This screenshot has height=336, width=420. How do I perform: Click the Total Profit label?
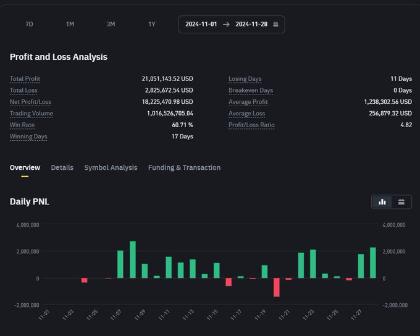click(25, 79)
